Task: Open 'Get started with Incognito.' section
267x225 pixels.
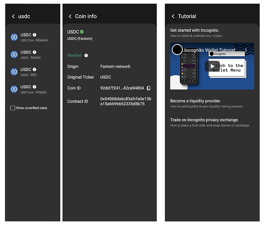Action: coord(195,30)
